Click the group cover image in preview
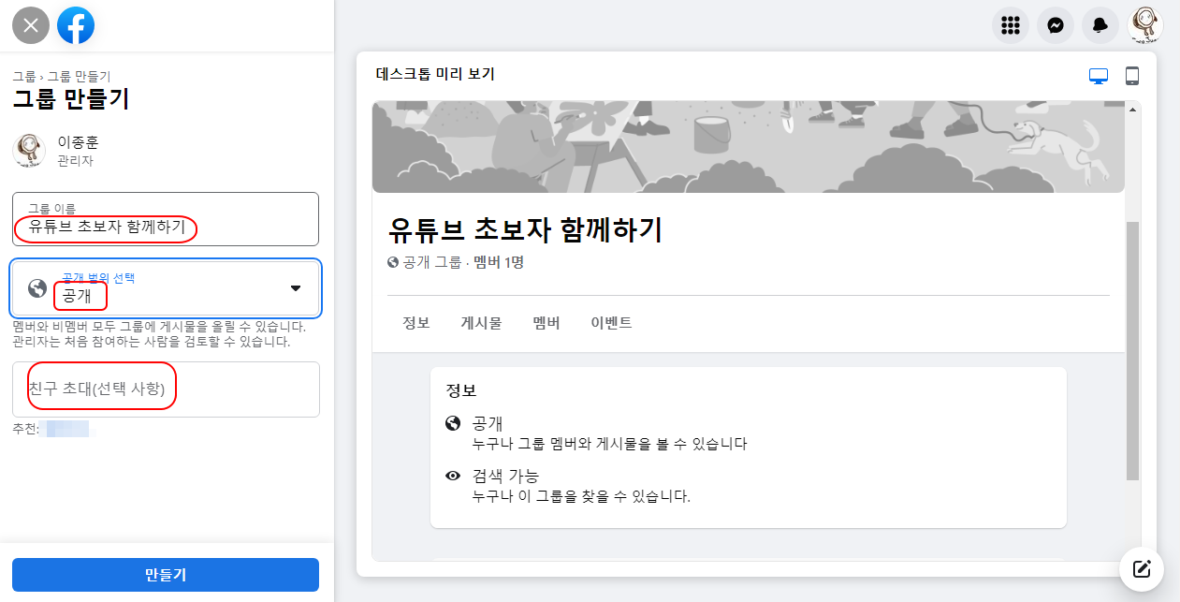 (x=749, y=146)
